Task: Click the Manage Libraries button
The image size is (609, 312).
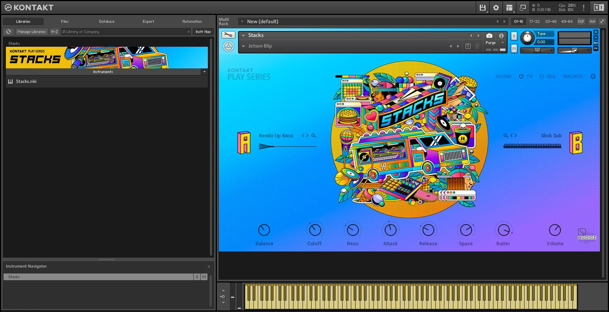Action: point(31,32)
